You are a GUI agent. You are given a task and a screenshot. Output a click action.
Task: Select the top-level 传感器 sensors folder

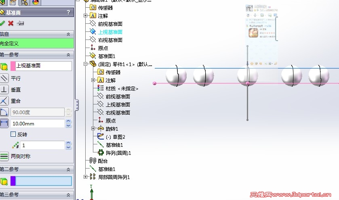(x=105, y=8)
